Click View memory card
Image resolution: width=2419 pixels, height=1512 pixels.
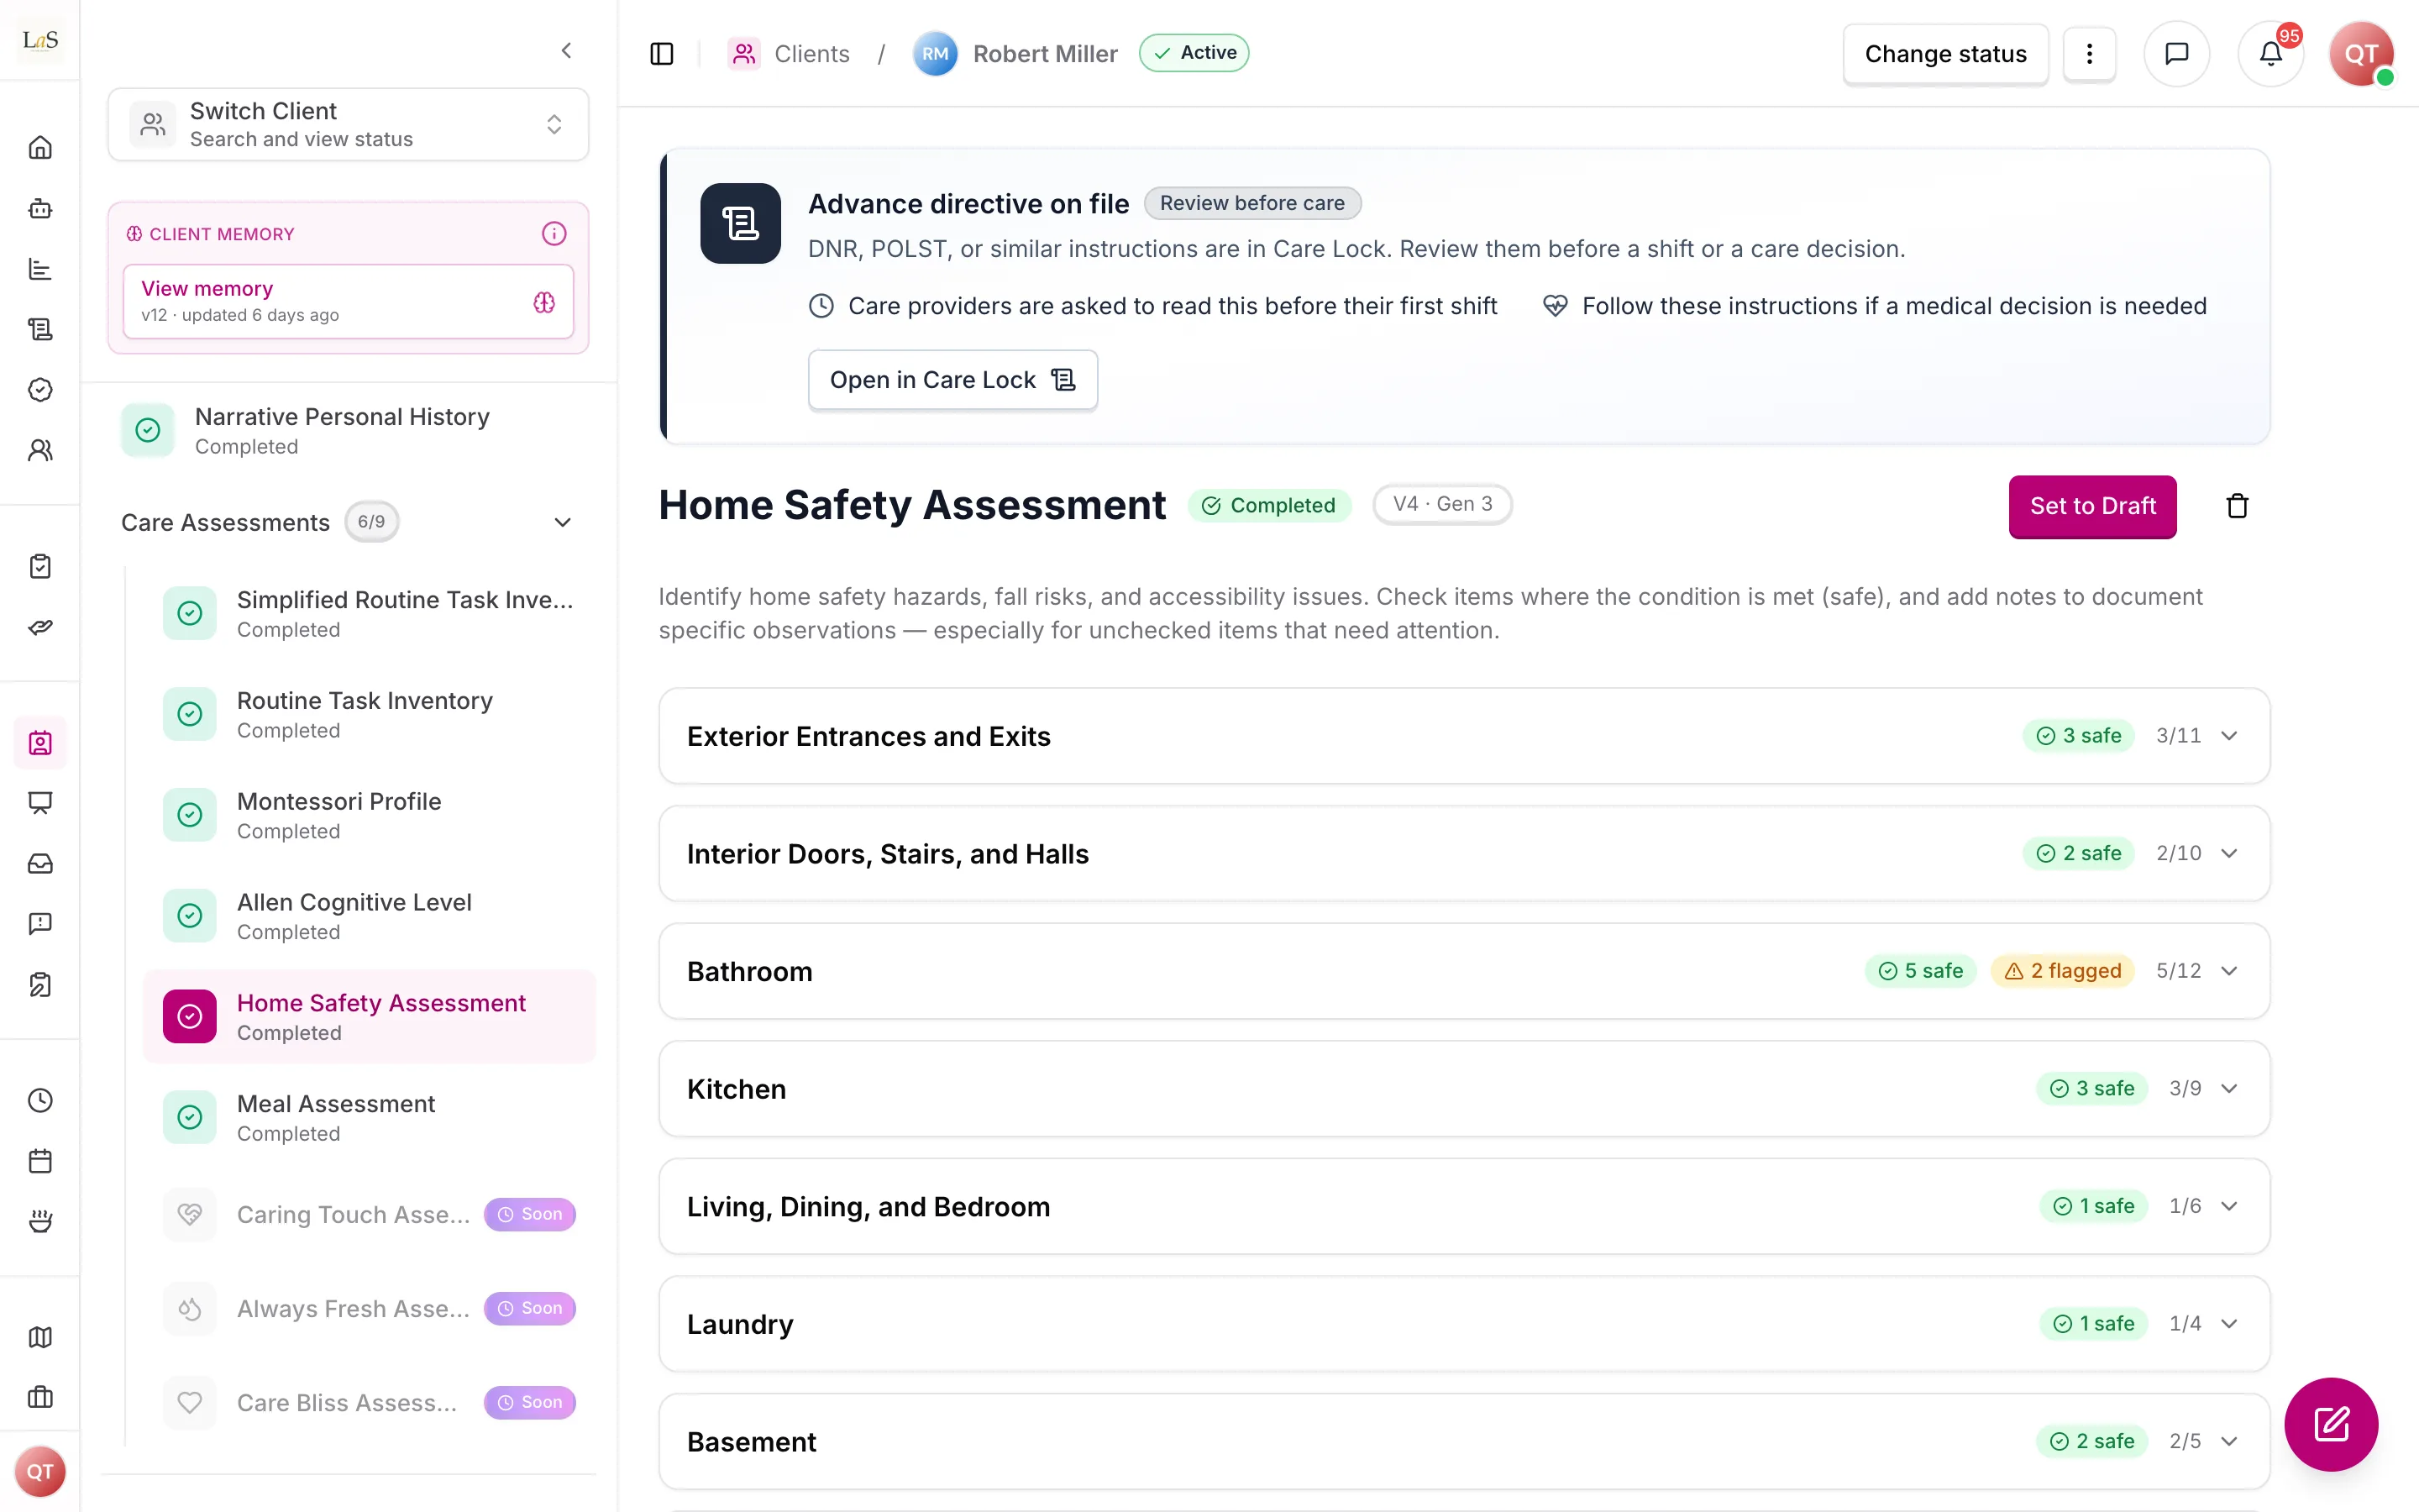[x=348, y=301]
